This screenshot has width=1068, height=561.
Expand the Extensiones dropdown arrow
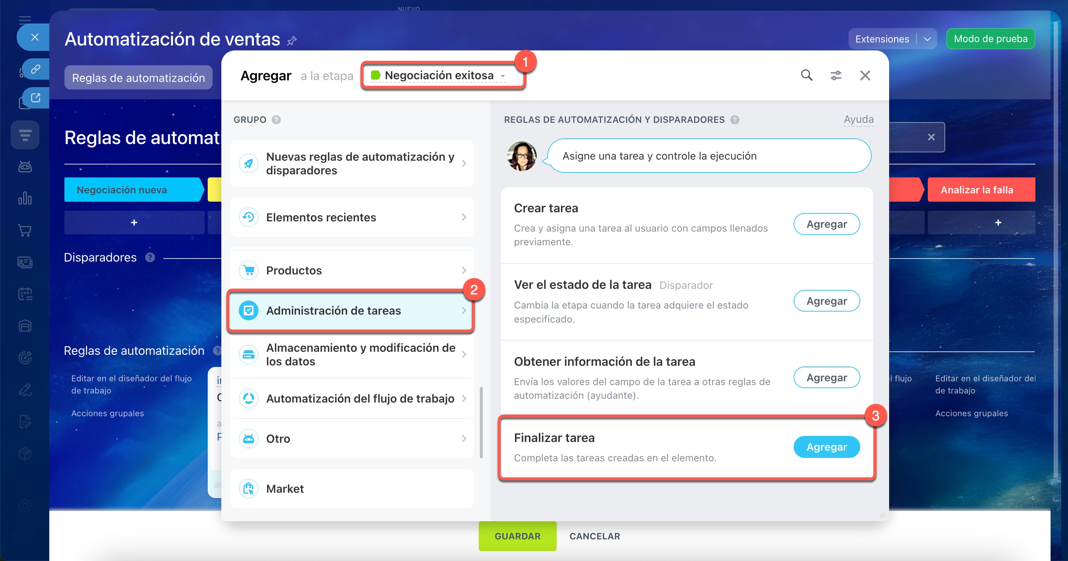(927, 39)
